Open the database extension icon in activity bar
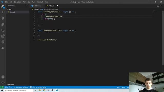This screenshot has width=164, height=92. 3,42
